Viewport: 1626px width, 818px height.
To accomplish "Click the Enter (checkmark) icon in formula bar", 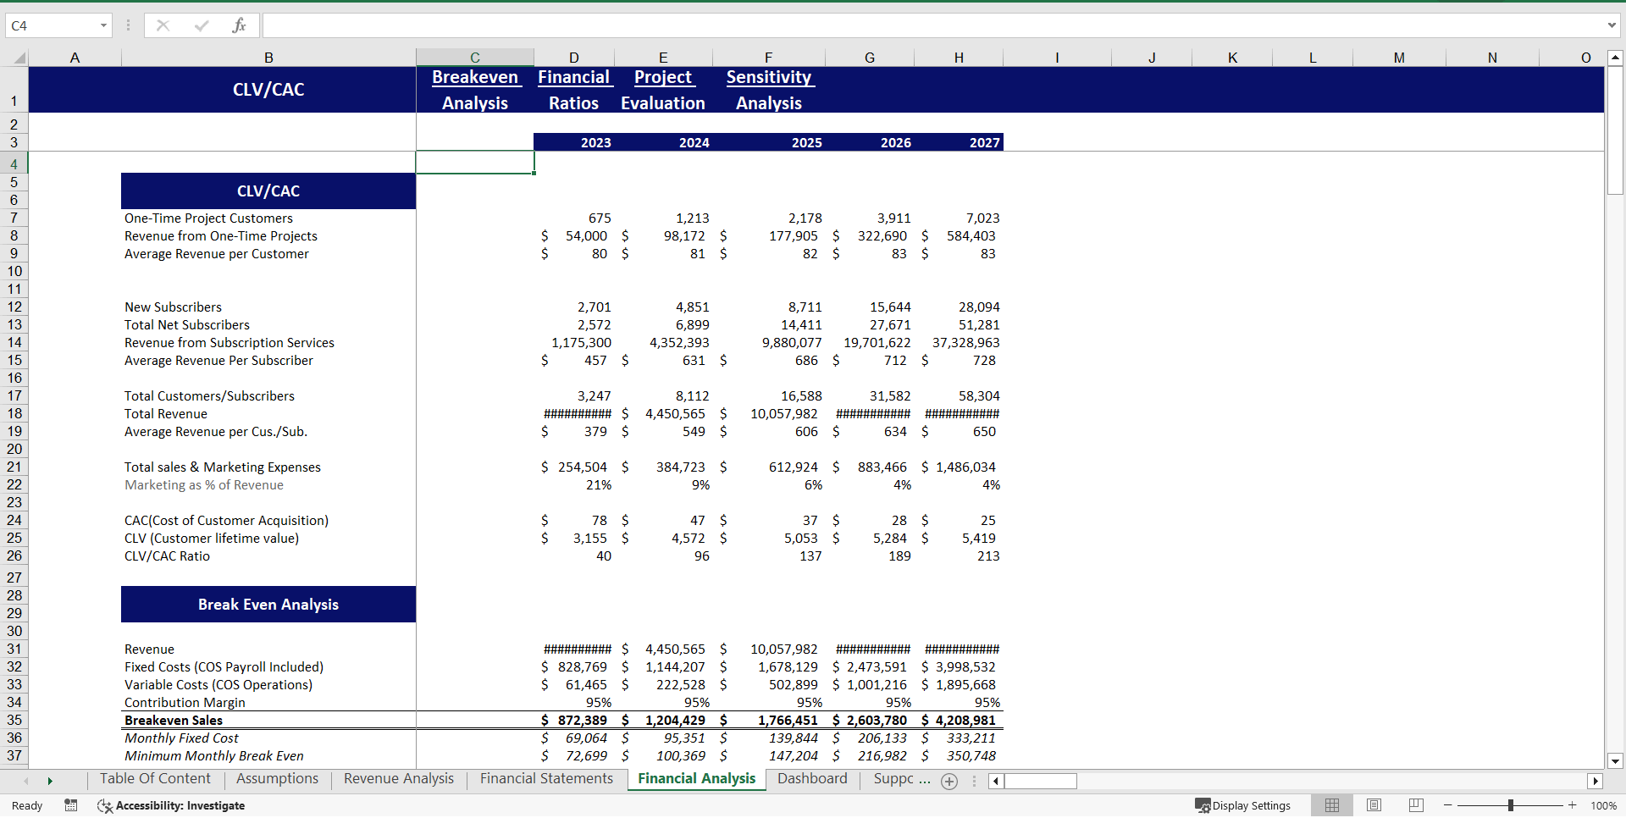I will pyautogui.click(x=202, y=25).
